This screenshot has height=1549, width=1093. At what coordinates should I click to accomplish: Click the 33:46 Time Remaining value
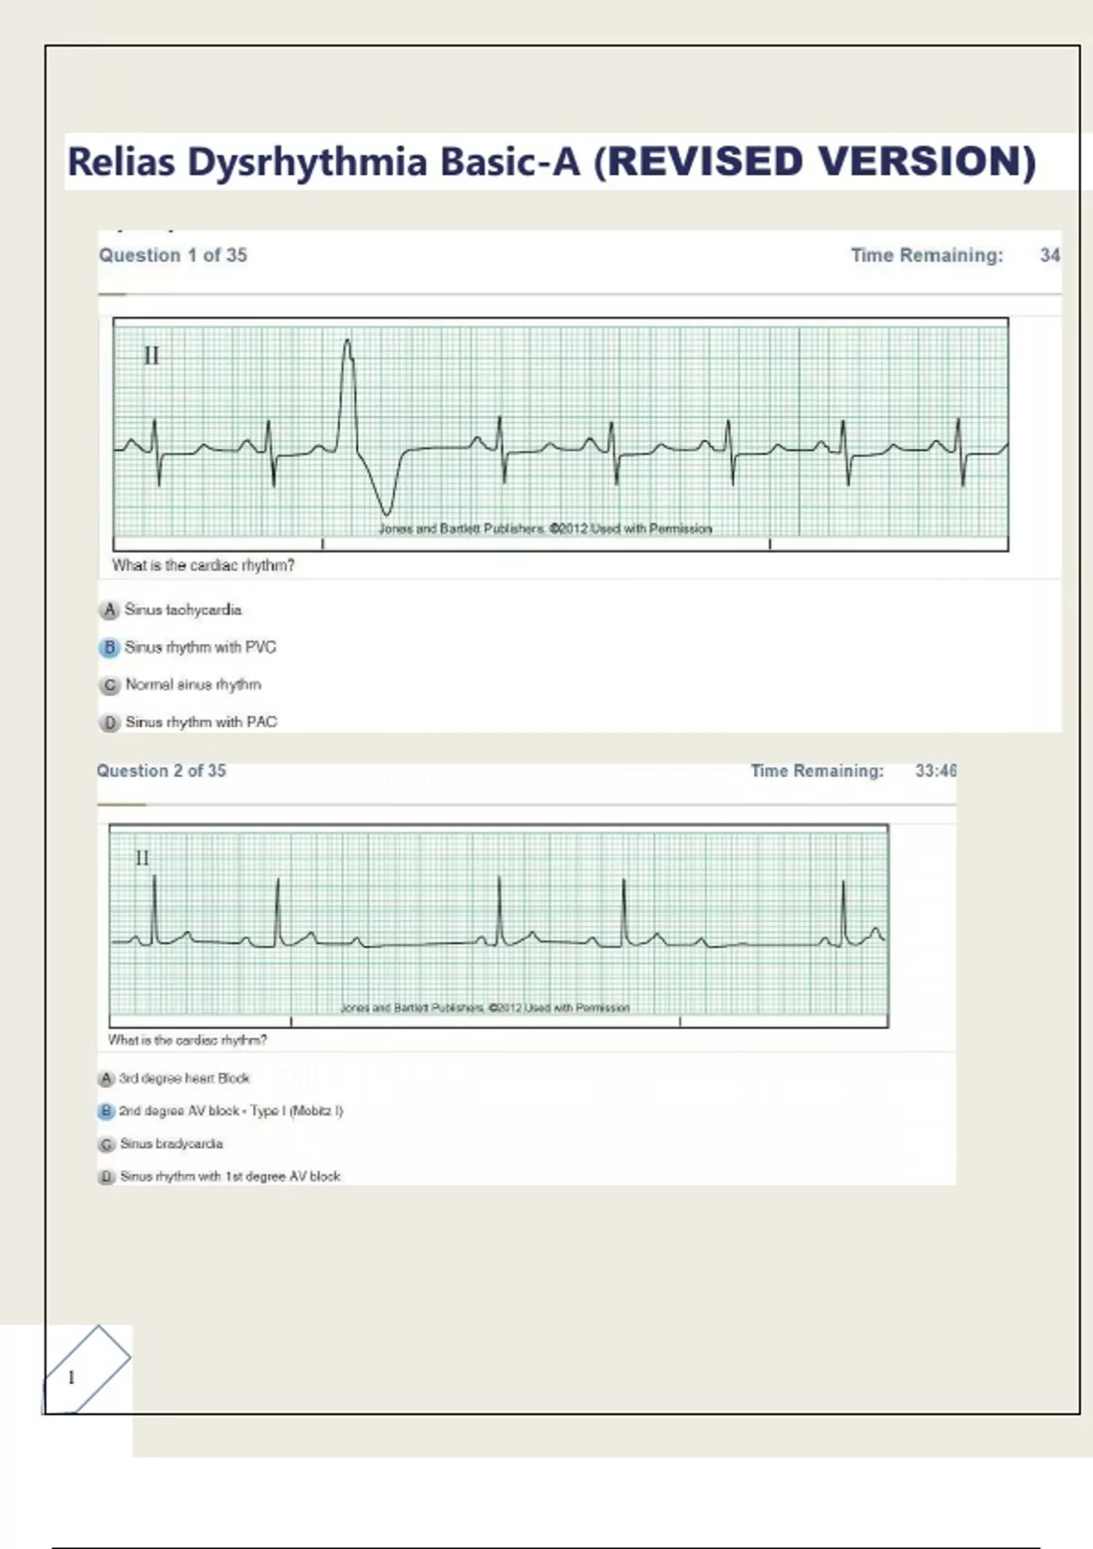coord(935,771)
